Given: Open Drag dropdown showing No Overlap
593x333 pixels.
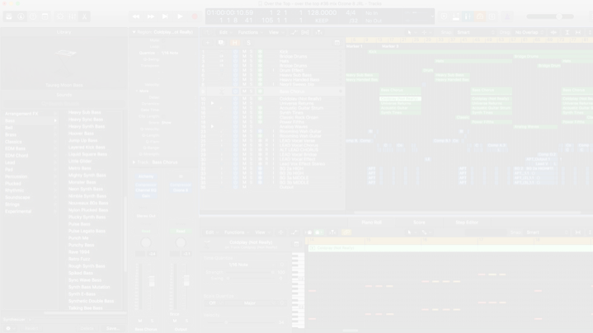Looking at the screenshot, I should click(529, 32).
